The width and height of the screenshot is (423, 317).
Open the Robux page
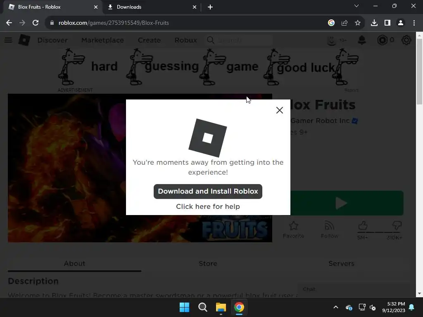tap(185, 40)
